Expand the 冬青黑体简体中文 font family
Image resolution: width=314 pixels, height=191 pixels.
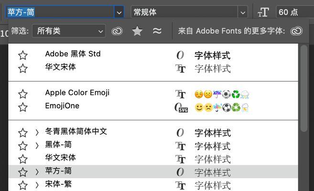point(37,132)
